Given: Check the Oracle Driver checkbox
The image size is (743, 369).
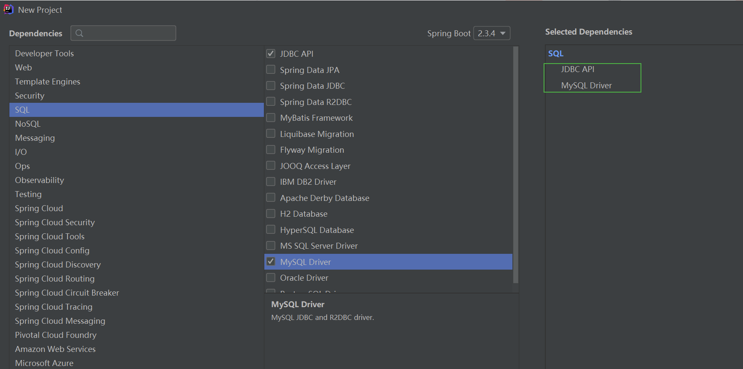Looking at the screenshot, I should point(271,277).
